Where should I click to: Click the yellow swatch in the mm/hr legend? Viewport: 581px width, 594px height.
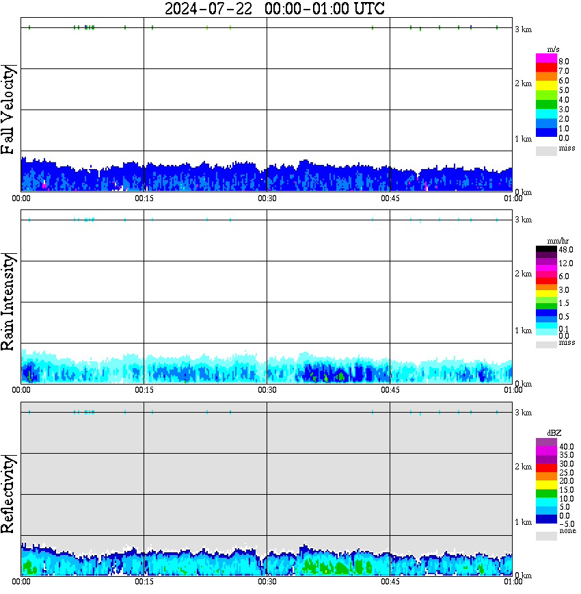[x=546, y=294]
